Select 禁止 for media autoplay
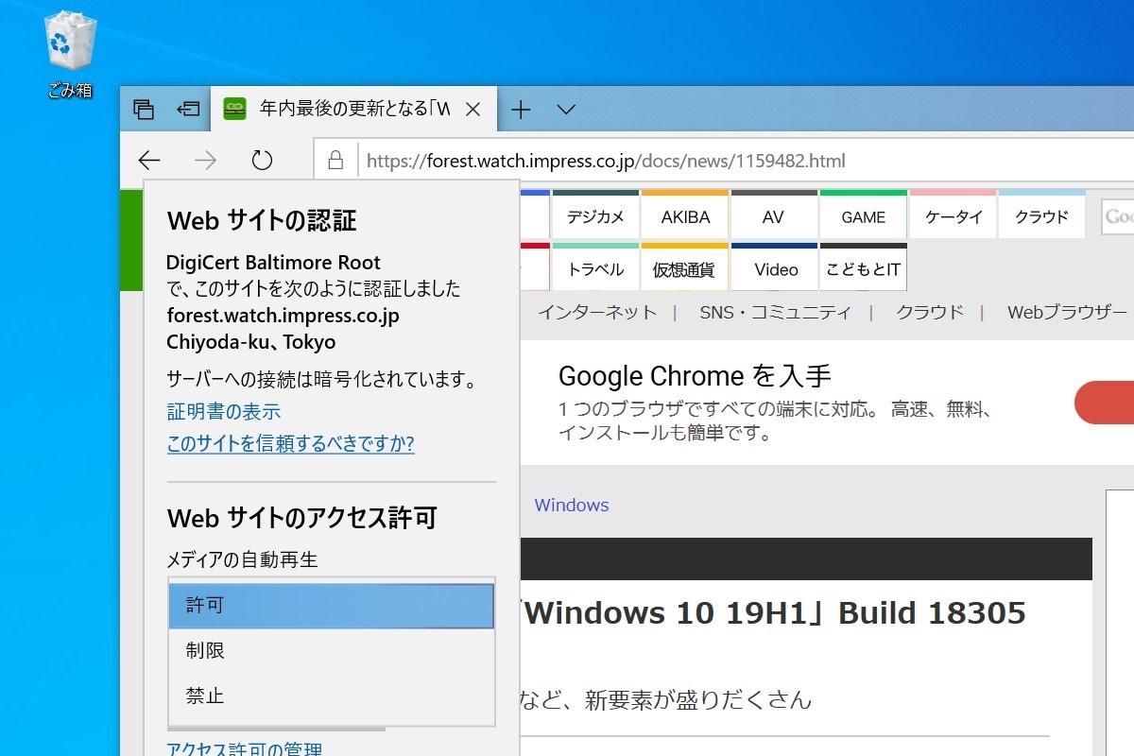1134x756 pixels. tap(331, 696)
